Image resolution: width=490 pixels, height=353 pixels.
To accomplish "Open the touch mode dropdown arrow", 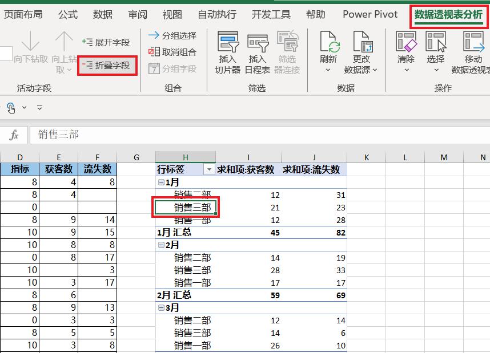I will point(24,108).
